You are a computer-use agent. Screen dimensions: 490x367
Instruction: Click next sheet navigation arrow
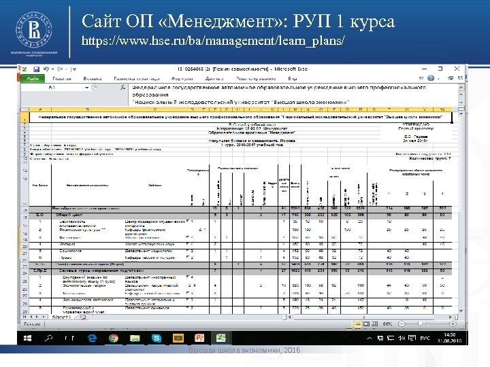[x=37, y=317]
